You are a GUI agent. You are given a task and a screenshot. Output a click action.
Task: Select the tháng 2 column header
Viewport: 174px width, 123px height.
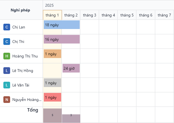click(71, 15)
